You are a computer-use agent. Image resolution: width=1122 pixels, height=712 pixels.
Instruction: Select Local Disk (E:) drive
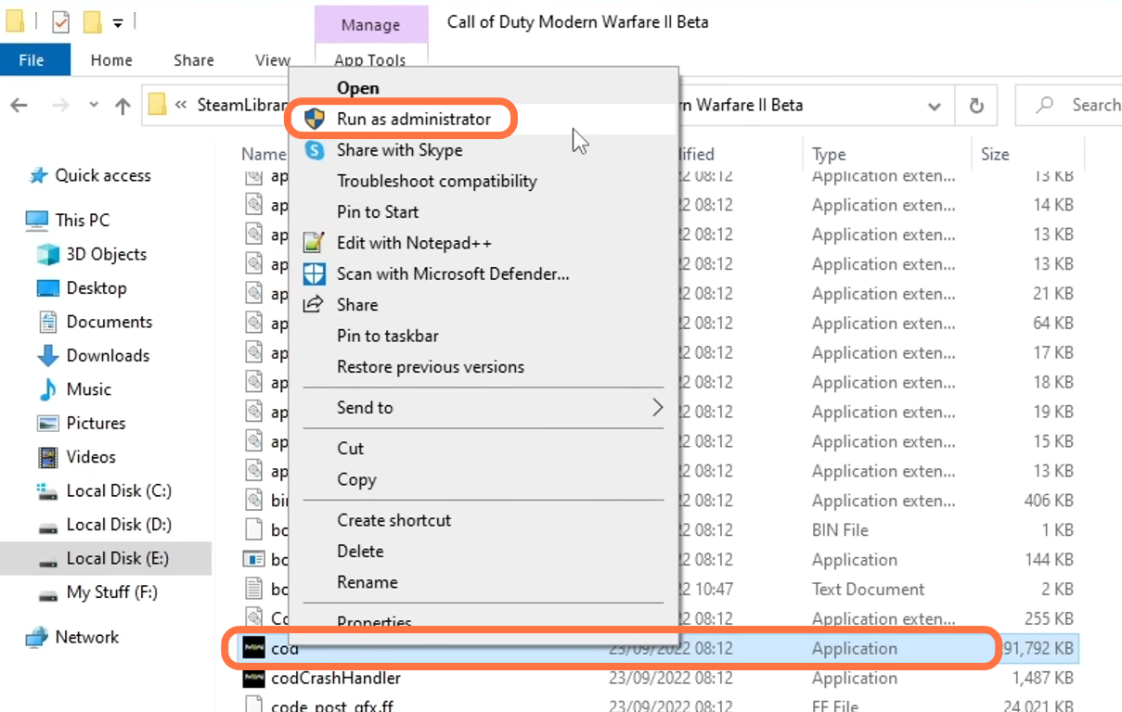[x=104, y=559]
